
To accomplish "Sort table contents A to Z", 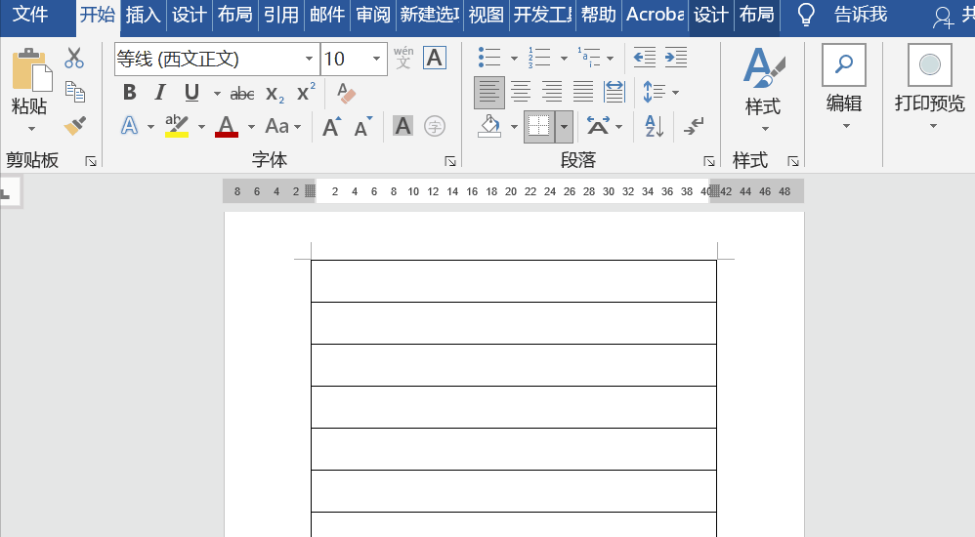I will [x=655, y=126].
